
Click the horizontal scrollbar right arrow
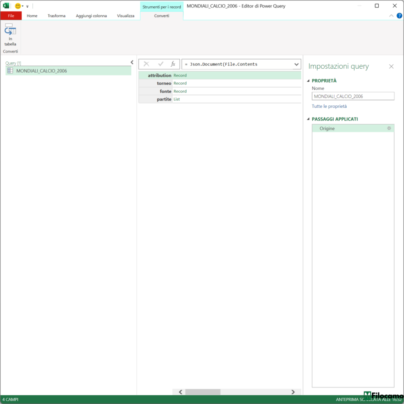[x=293, y=392]
